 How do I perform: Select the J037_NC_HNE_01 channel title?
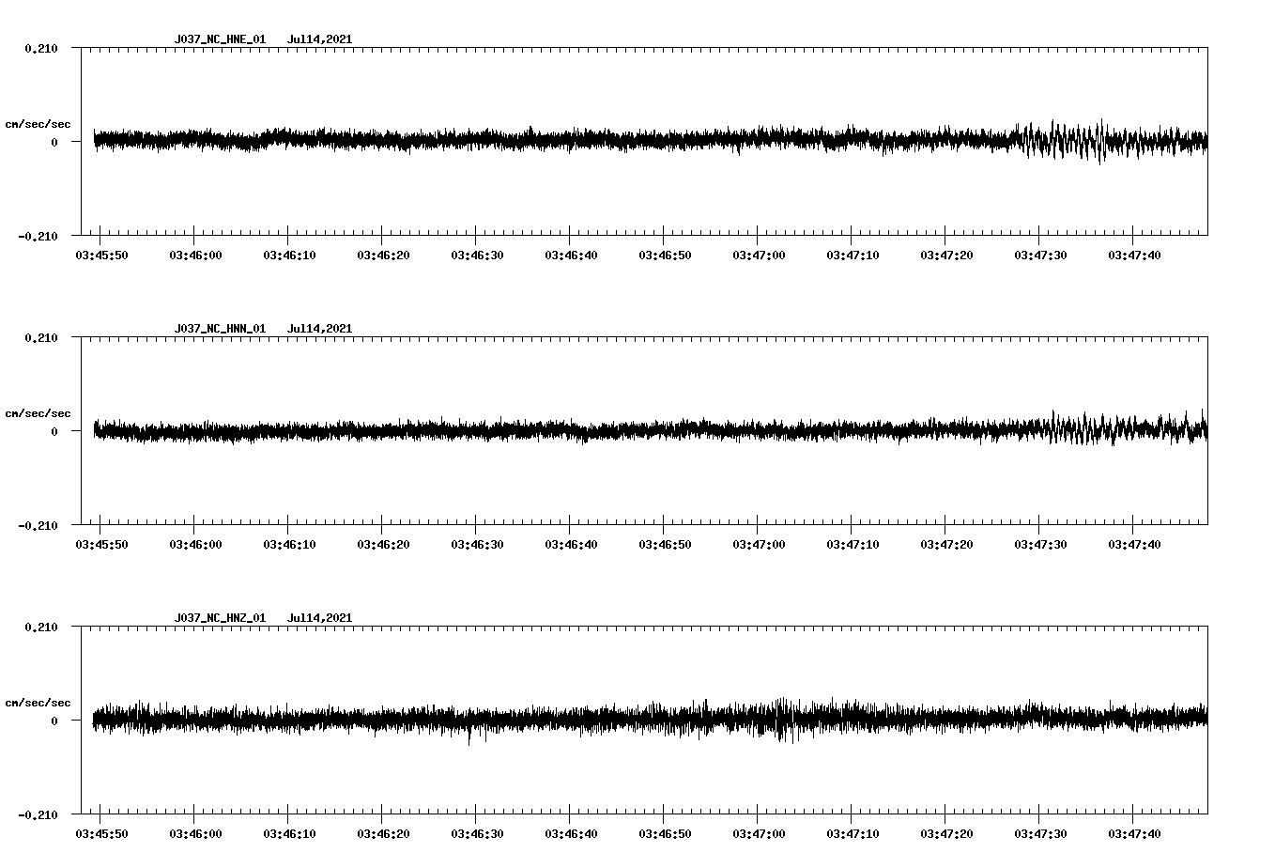(x=220, y=39)
